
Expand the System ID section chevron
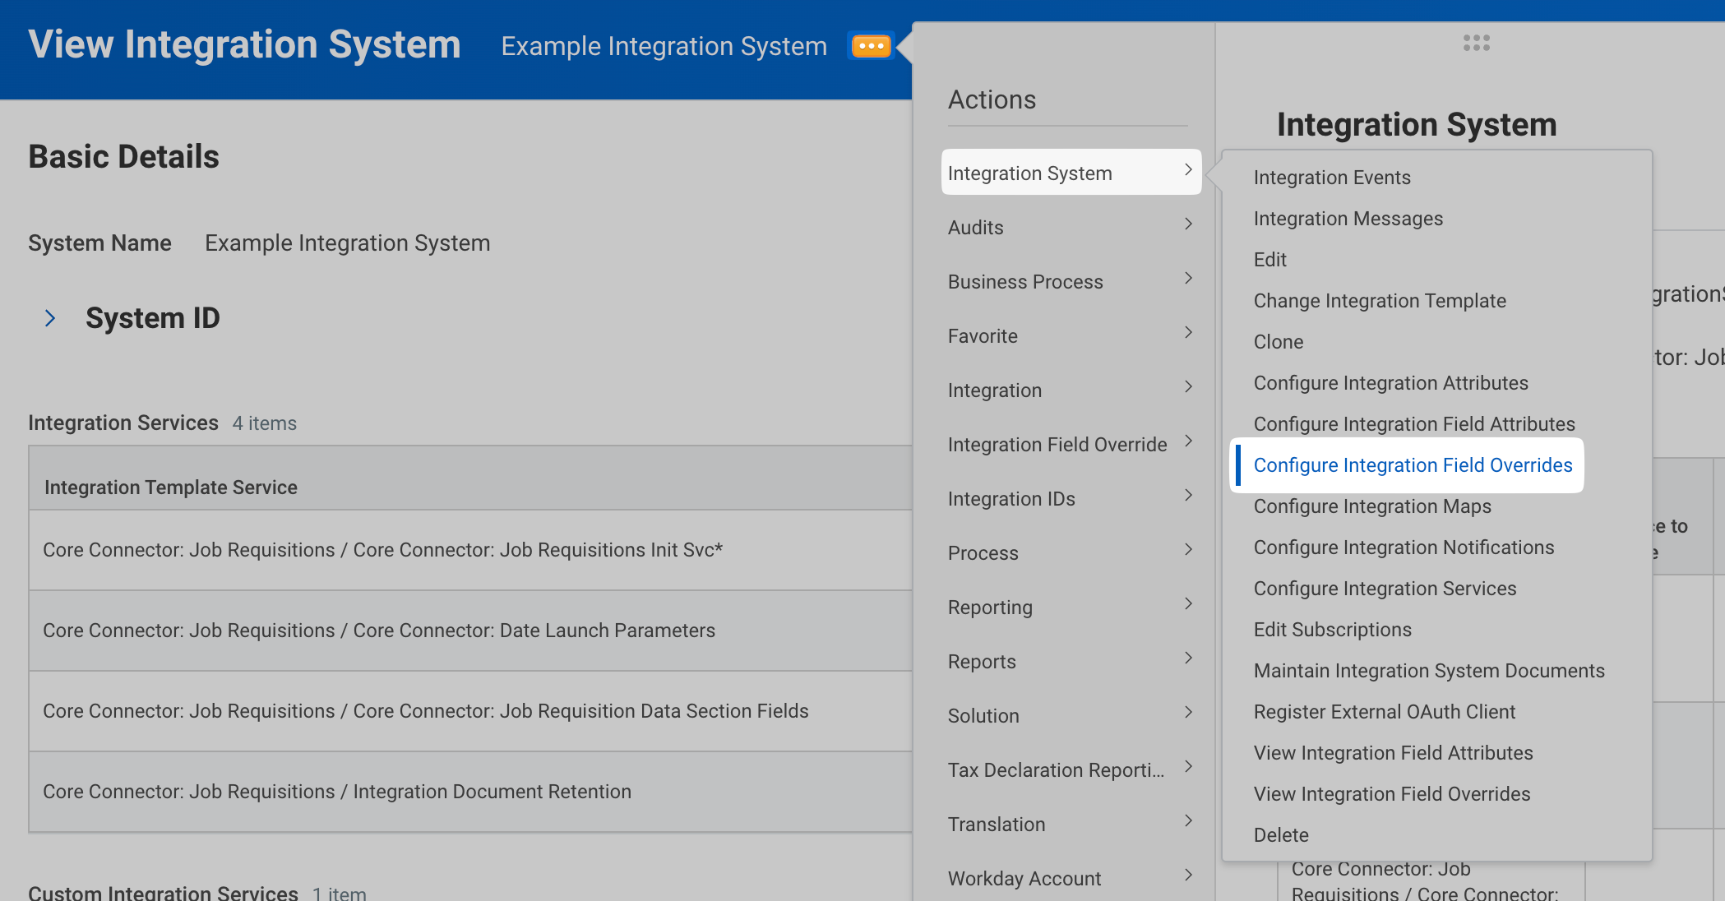pos(50,318)
